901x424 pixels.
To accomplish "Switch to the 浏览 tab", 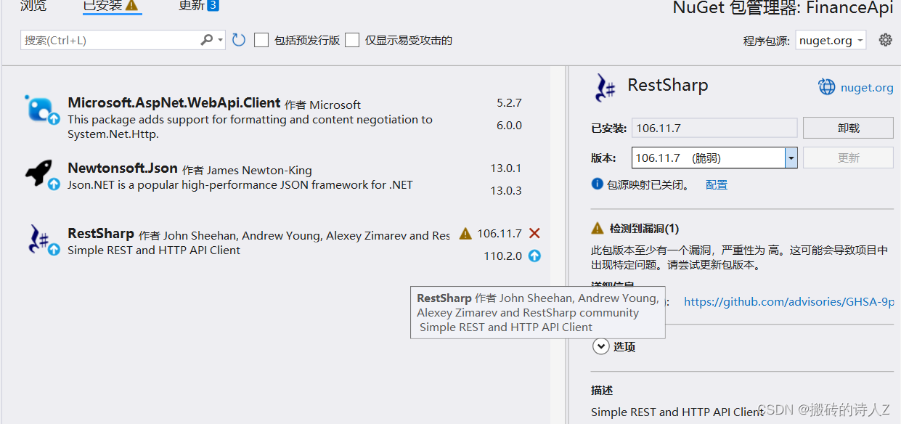I will [33, 6].
